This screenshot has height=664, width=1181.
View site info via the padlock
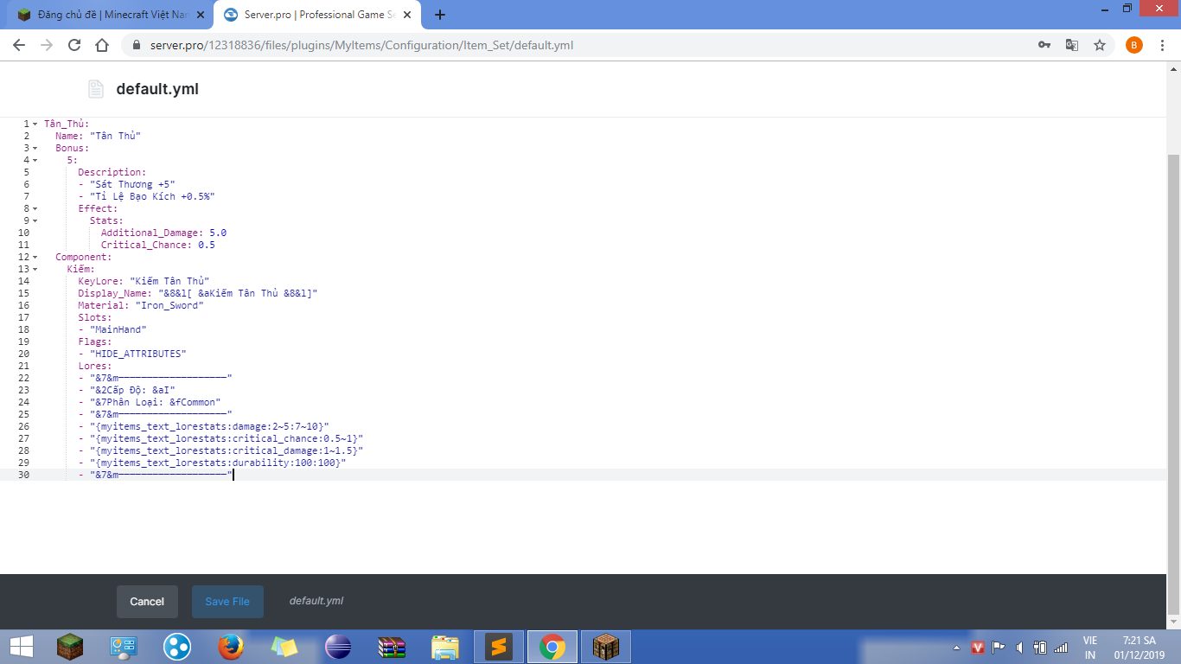tap(137, 45)
